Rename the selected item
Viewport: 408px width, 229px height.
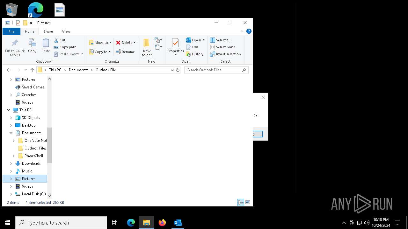125,52
